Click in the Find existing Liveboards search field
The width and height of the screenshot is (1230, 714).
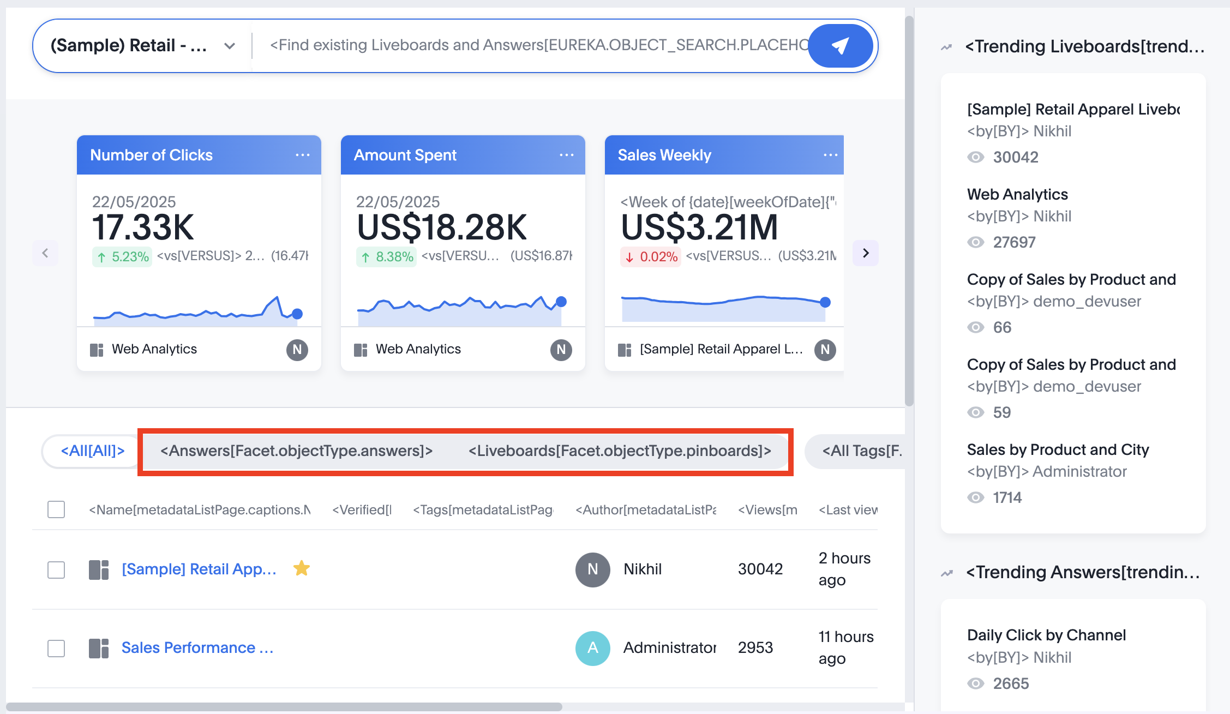[535, 45]
